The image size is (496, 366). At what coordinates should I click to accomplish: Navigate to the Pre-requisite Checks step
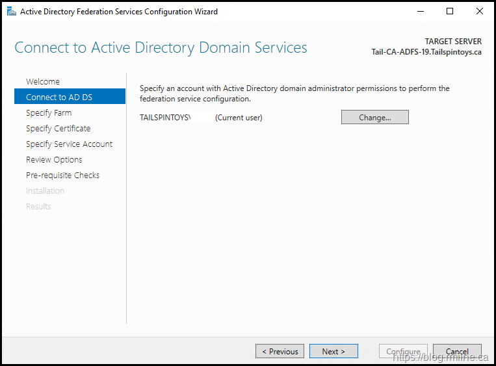tap(62, 175)
